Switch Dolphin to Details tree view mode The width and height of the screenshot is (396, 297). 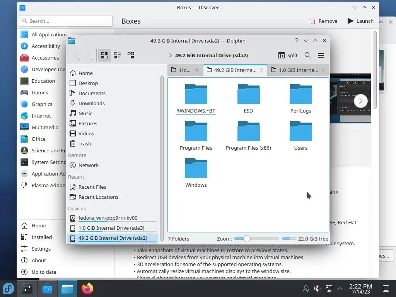(x=131, y=55)
